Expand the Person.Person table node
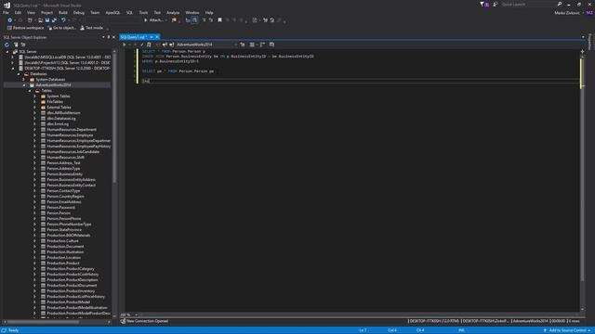This screenshot has width=595, height=334. 35,213
